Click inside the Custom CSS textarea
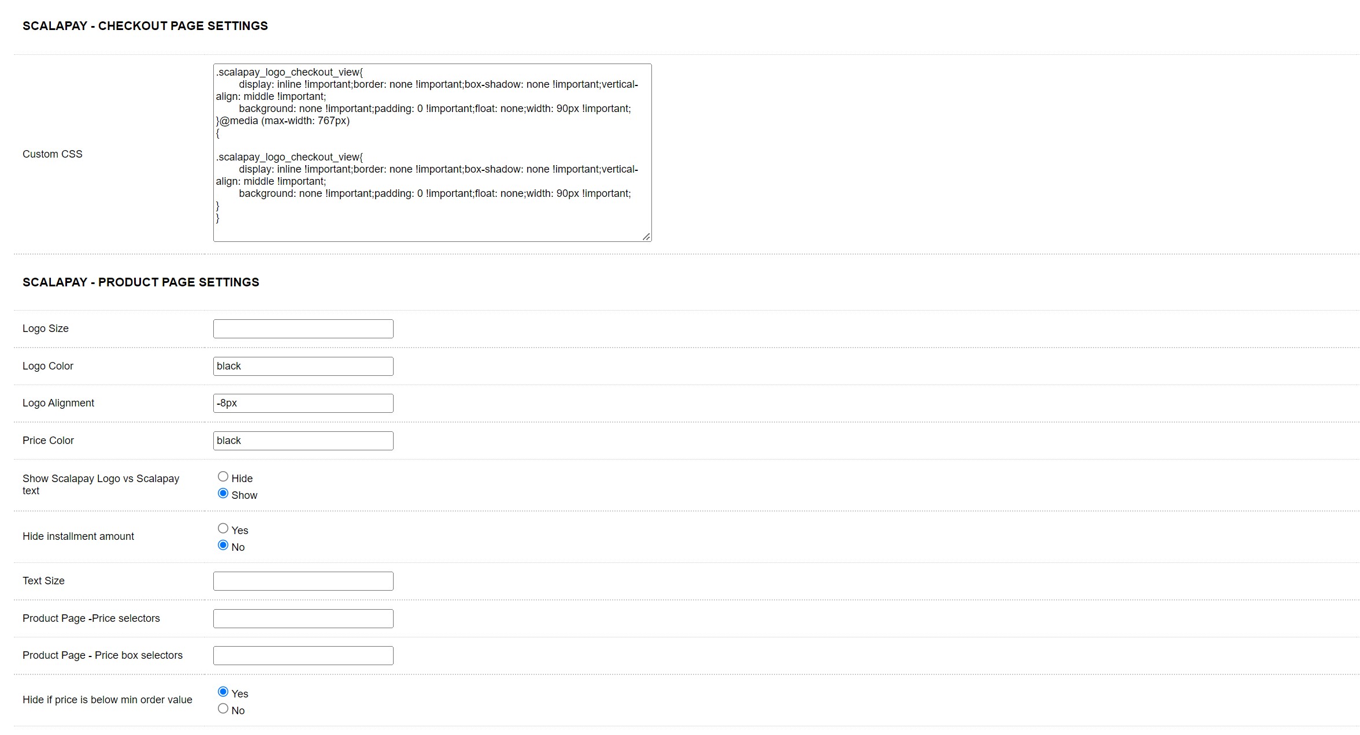 coord(432,152)
